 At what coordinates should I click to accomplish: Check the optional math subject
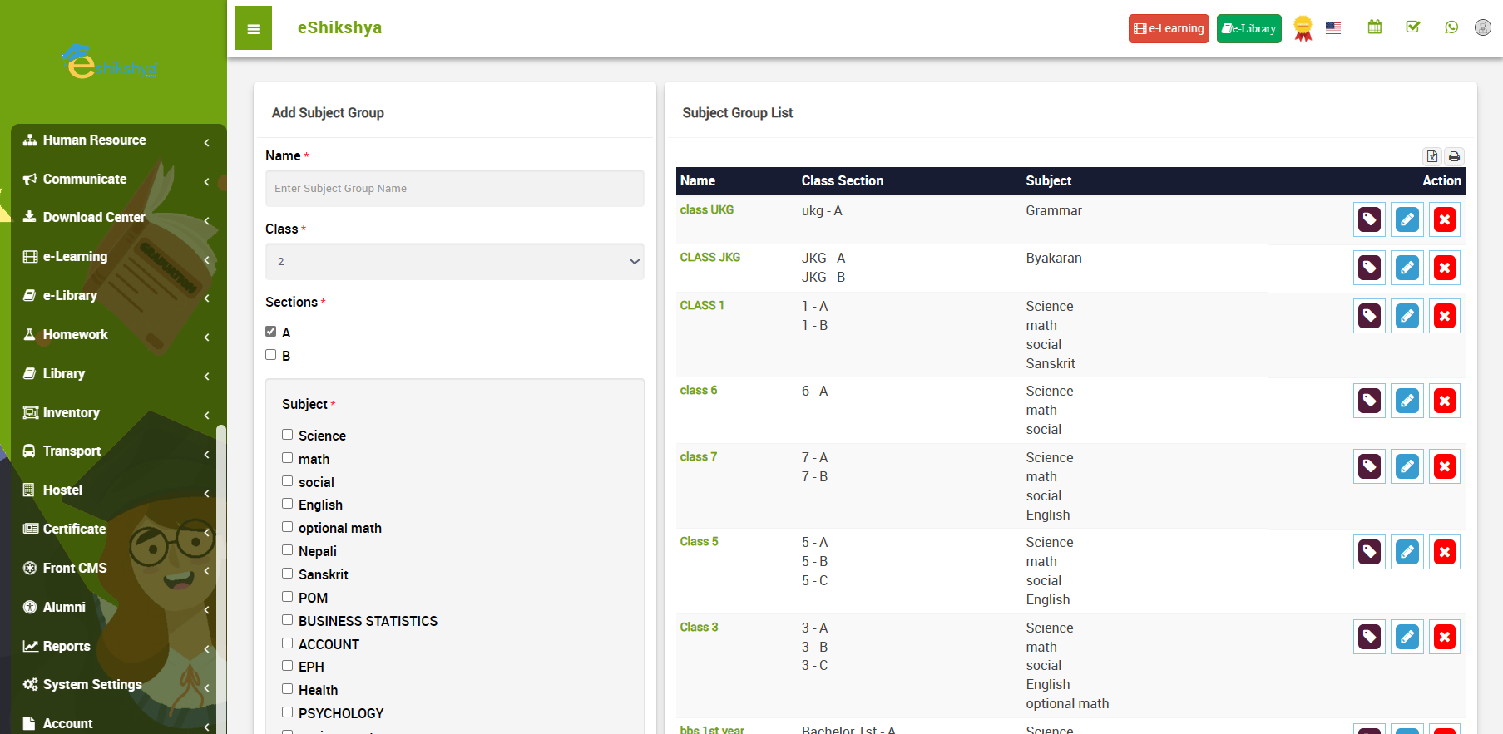pos(288,527)
